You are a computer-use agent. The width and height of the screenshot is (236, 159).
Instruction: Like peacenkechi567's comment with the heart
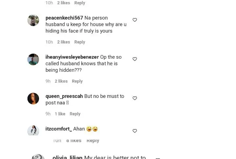[x=135, y=20]
